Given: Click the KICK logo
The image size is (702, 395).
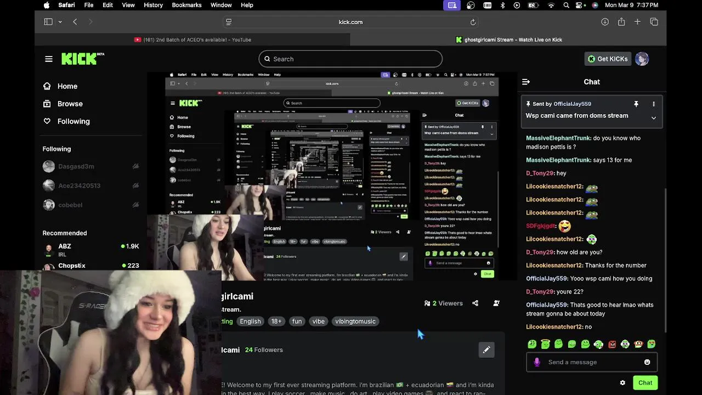Looking at the screenshot, I should [82, 59].
